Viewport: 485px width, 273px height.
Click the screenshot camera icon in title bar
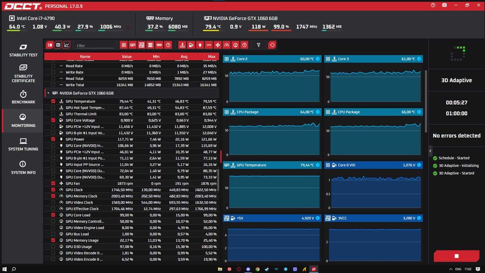(444, 5)
